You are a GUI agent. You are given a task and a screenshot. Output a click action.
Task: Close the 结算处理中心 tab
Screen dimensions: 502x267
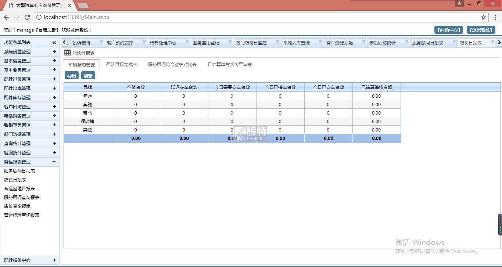187,42
